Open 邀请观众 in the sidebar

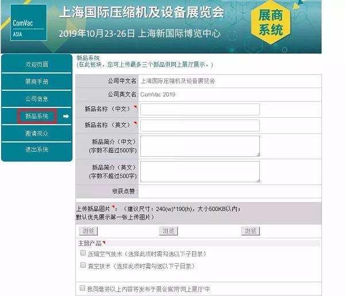pos(37,133)
